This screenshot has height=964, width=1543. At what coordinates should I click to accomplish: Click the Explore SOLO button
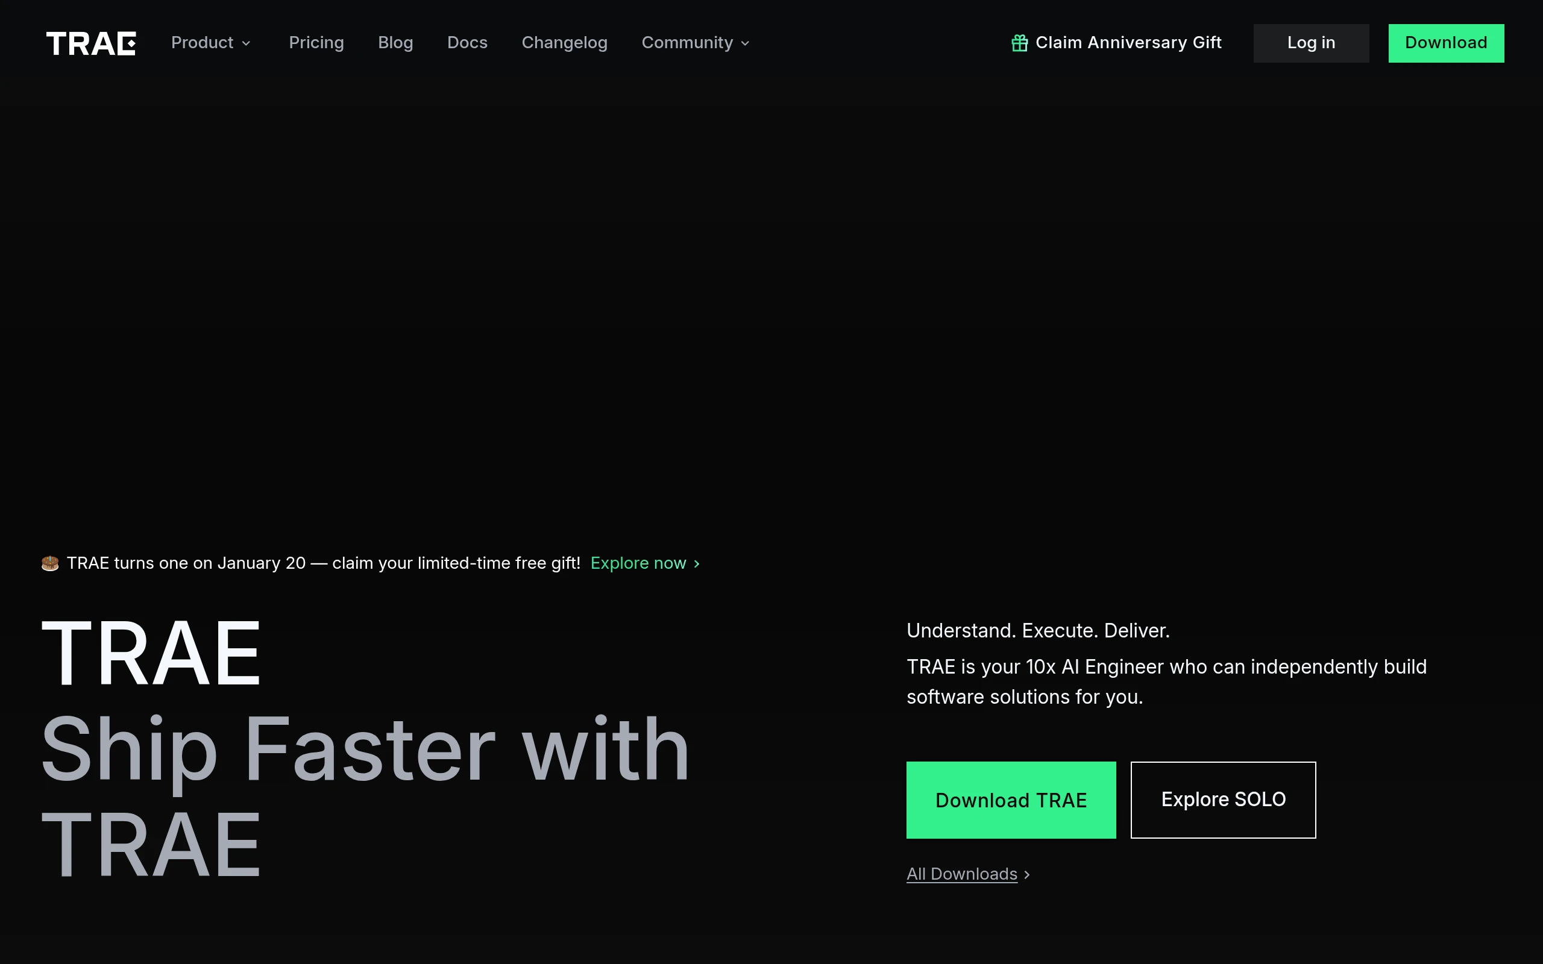pos(1223,800)
